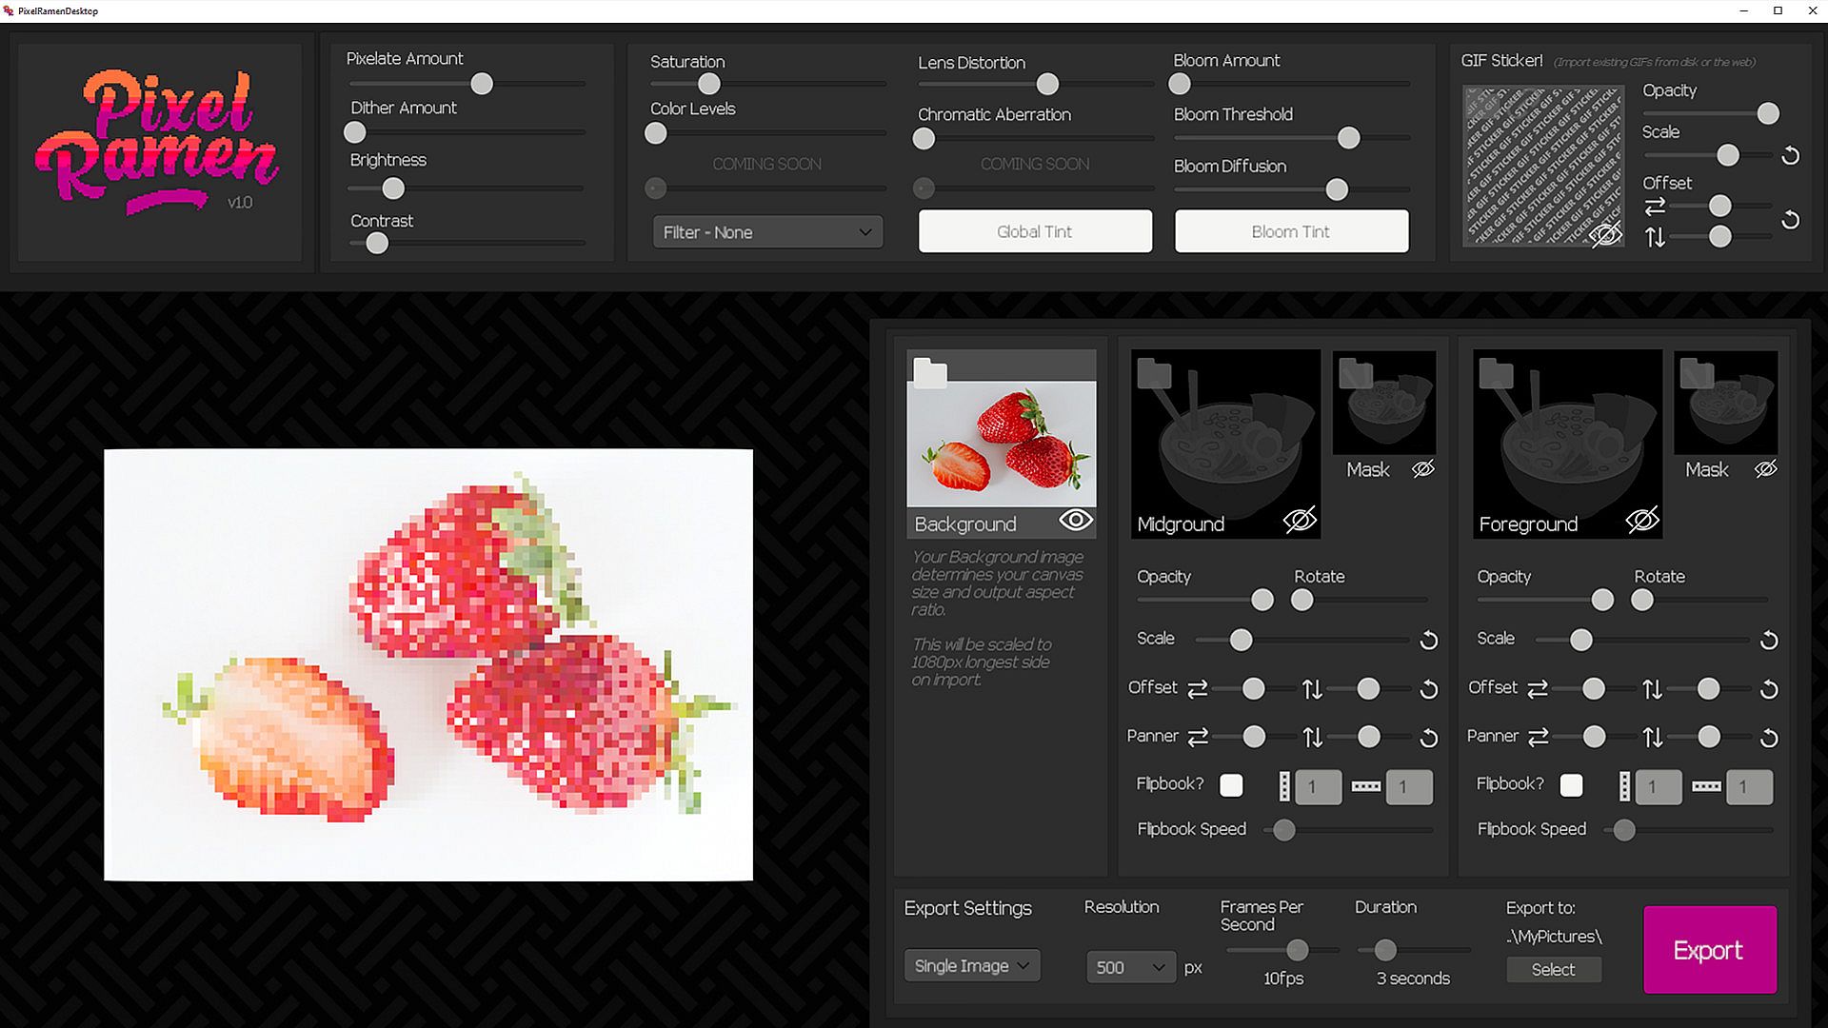
Task: Click the Pixelate Amount slider handle
Action: tap(482, 84)
